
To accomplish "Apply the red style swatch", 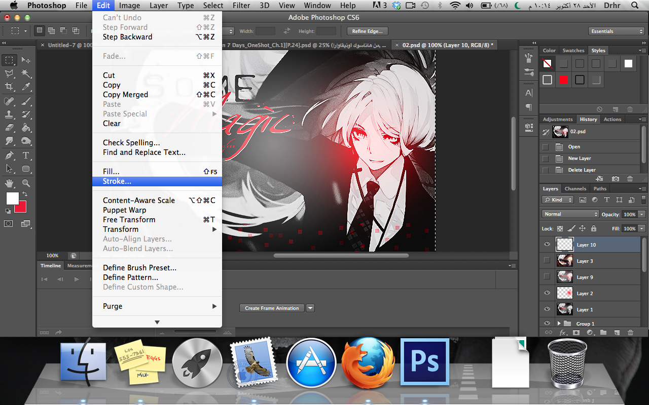I will pos(563,79).
